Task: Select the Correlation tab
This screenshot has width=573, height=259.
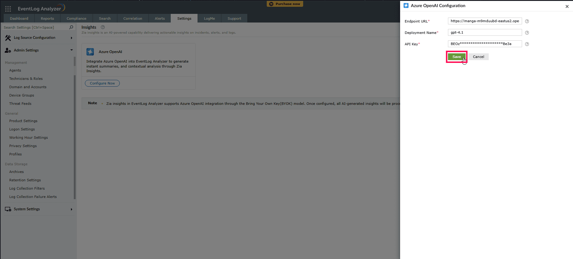Action: point(133,18)
